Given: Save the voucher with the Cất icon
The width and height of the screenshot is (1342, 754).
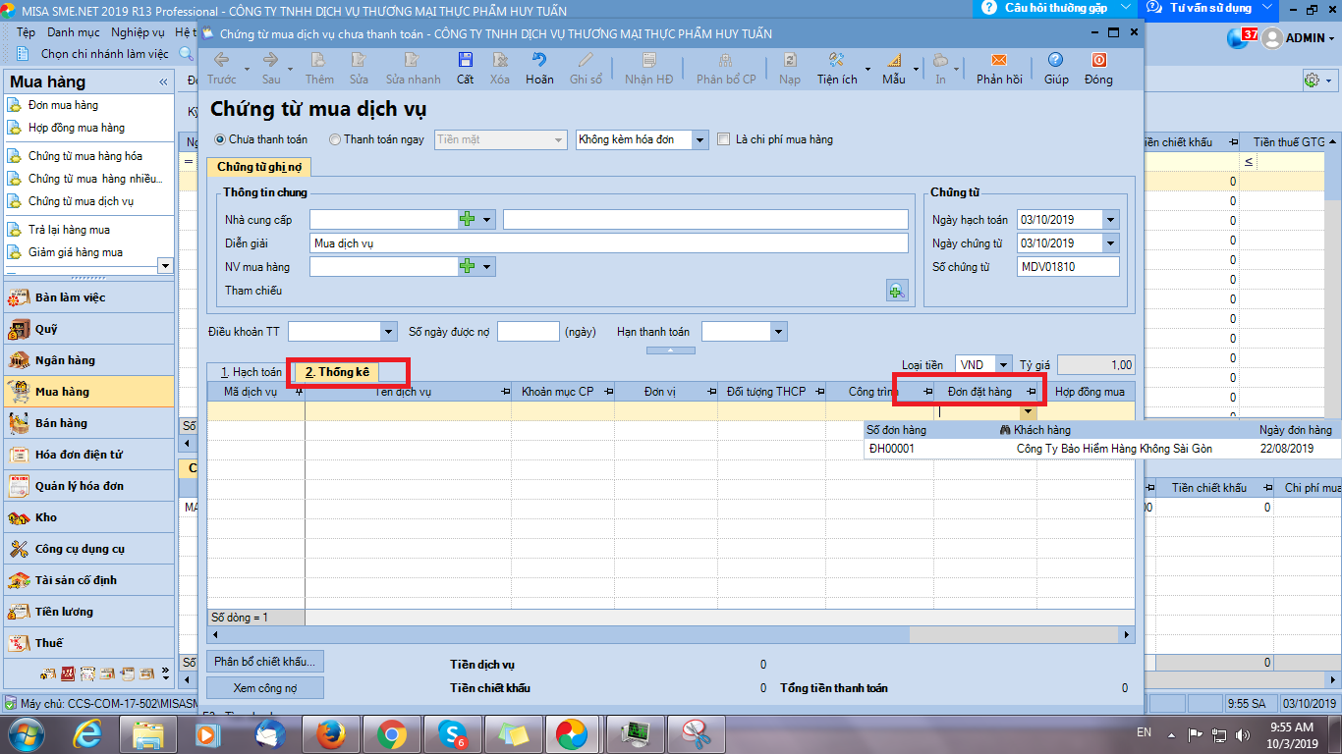Looking at the screenshot, I should point(465,60).
